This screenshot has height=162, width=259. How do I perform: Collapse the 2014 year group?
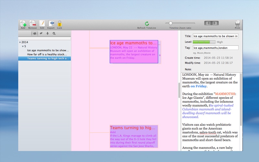pos(20,42)
